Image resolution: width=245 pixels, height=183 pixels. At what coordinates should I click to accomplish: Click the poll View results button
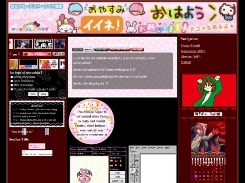(44, 94)
